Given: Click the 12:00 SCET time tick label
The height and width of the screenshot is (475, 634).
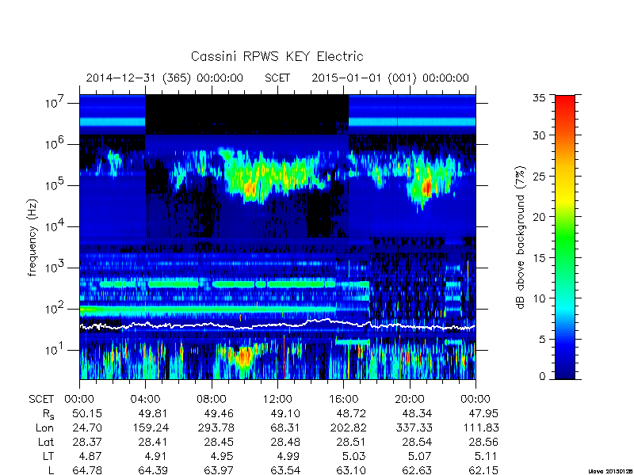Looking at the screenshot, I should click(x=277, y=399).
